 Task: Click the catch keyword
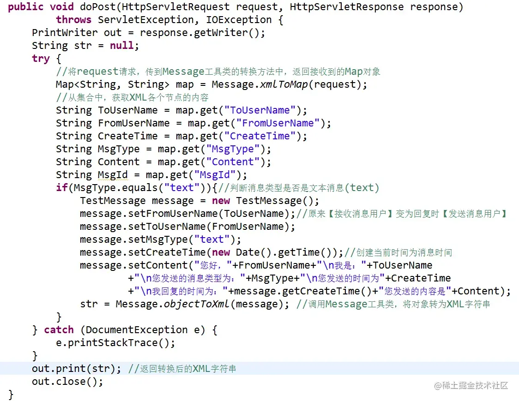tap(59, 329)
